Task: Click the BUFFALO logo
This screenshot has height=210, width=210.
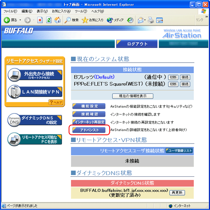Action: (19, 31)
